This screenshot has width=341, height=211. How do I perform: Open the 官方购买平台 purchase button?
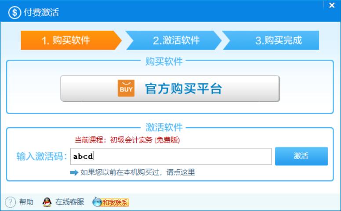pyautogui.click(x=170, y=88)
